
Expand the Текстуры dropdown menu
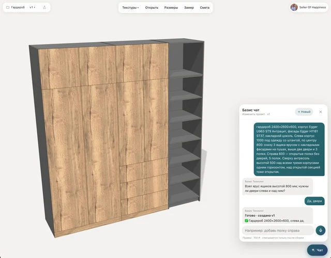(130, 8)
